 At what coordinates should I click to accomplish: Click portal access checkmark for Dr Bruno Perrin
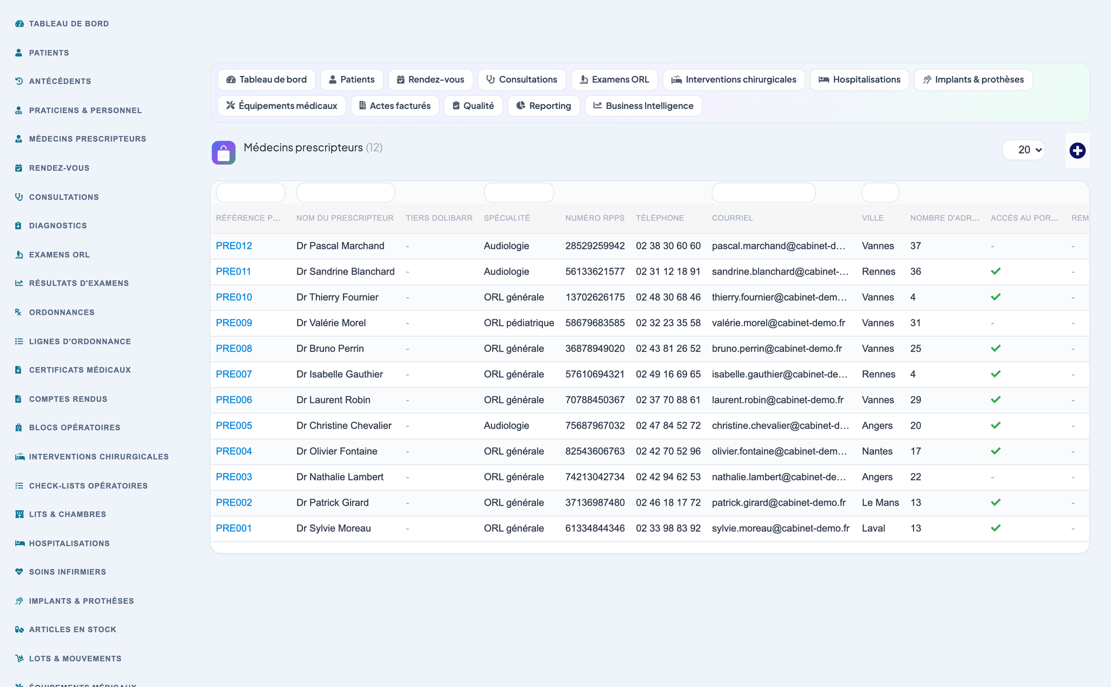[996, 349]
